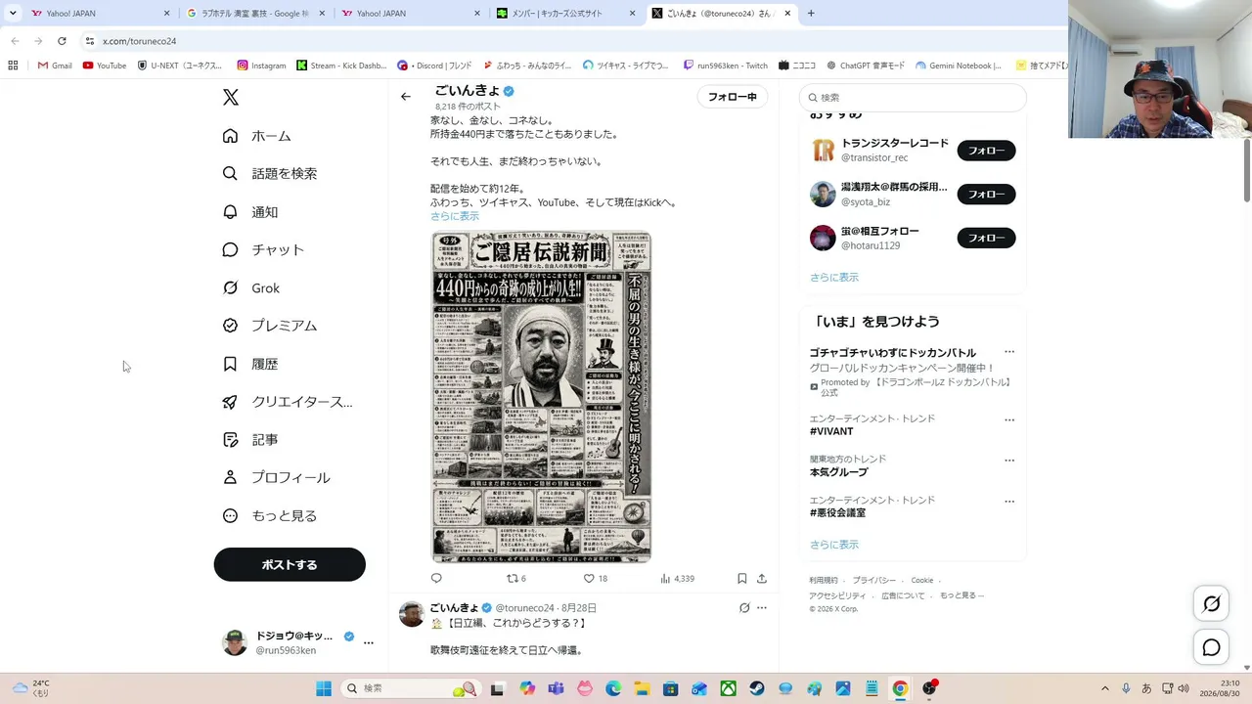Open account menu dots beside ドジョウ@キッ...
This screenshot has width=1252, height=704.
point(369,642)
